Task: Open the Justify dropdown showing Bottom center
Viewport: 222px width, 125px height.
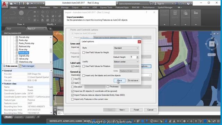Action: pos(126,62)
